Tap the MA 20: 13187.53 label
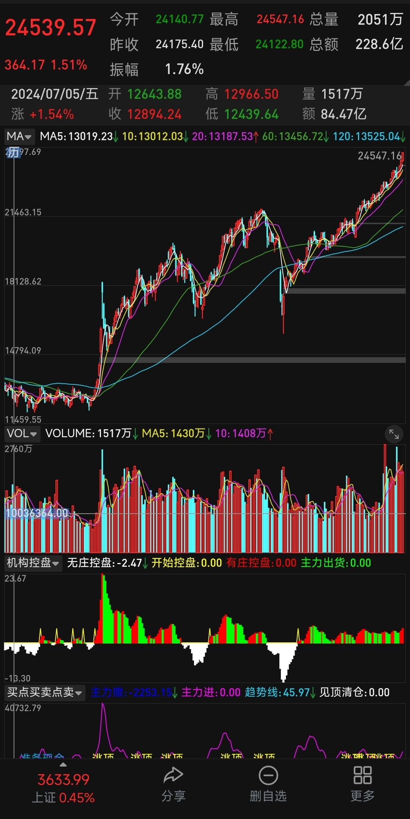The width and height of the screenshot is (410, 819). (x=225, y=136)
